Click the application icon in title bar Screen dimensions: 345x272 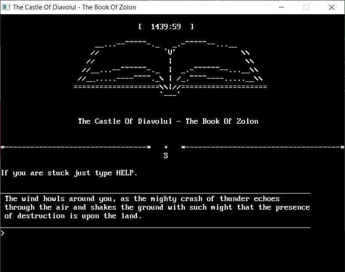6,7
